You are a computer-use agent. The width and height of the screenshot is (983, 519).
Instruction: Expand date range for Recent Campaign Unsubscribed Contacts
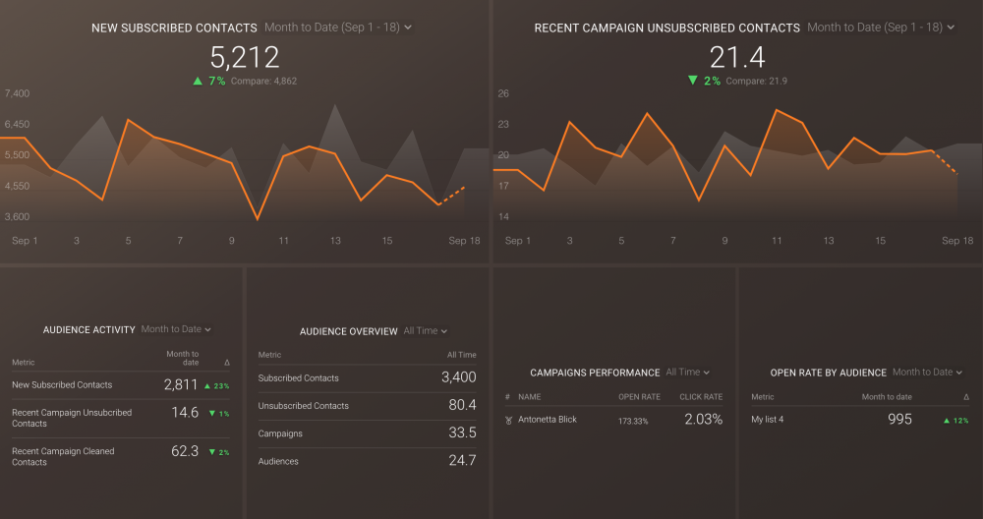point(881,28)
